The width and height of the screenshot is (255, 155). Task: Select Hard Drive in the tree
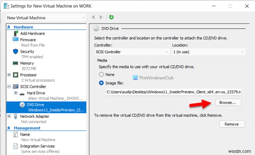tap(36, 93)
